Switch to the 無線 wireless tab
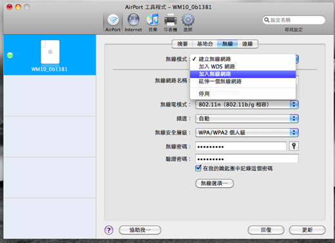 tap(227, 44)
